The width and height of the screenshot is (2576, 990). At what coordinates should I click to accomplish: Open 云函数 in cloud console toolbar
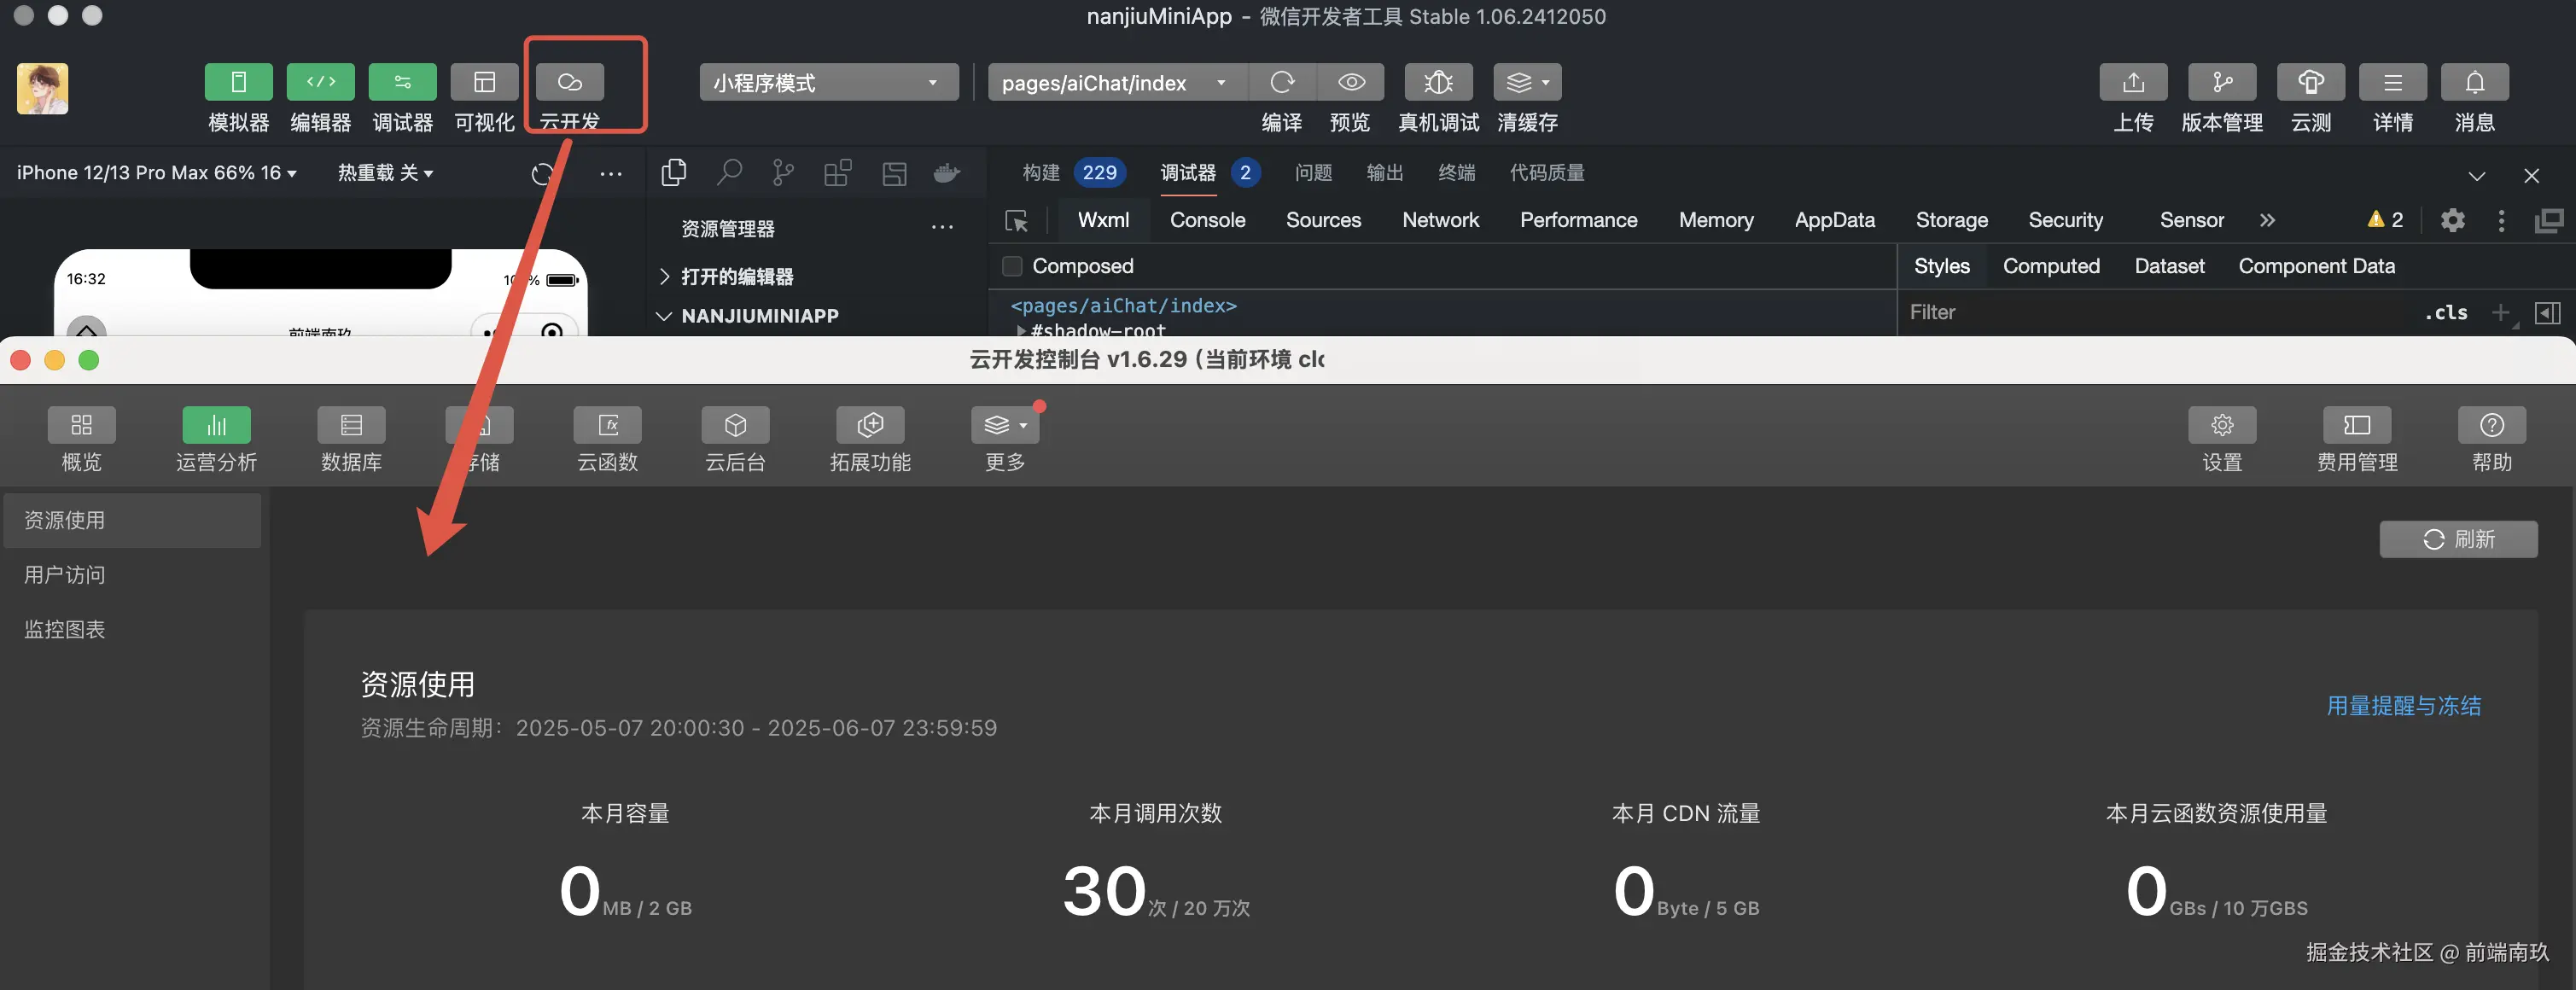tap(607, 426)
